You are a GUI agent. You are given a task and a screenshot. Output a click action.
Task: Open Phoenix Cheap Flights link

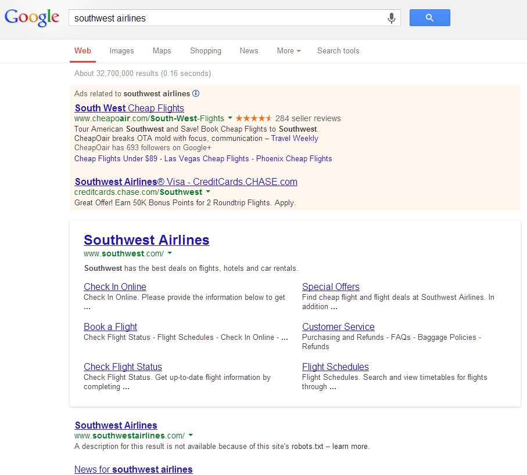tap(294, 159)
